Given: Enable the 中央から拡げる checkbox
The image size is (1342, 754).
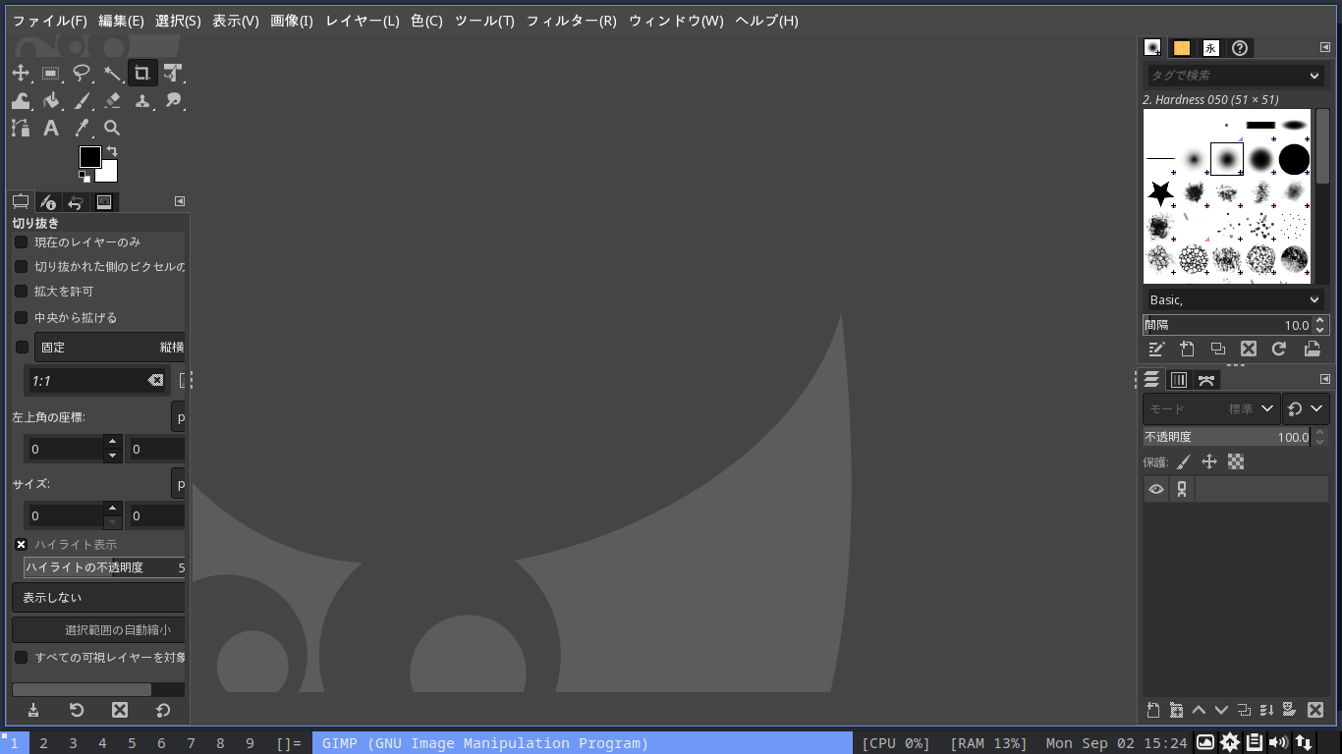Looking at the screenshot, I should coord(21,317).
